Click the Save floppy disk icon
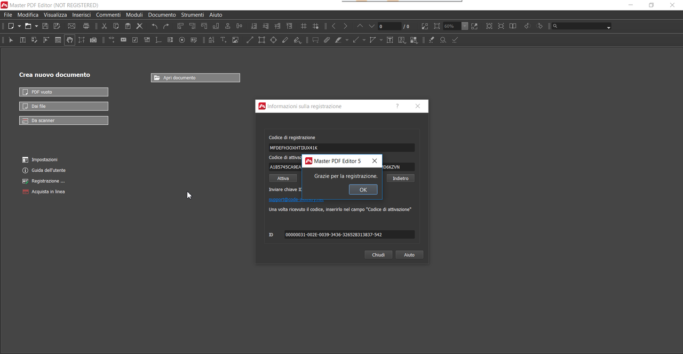 pyautogui.click(x=45, y=26)
